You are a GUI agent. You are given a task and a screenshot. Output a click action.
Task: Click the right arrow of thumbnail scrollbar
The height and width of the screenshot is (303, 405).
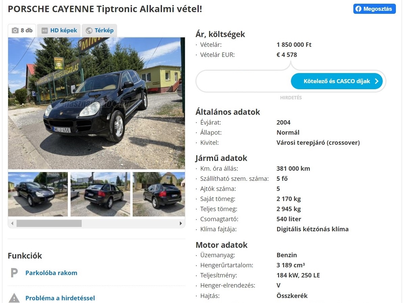tap(181, 223)
